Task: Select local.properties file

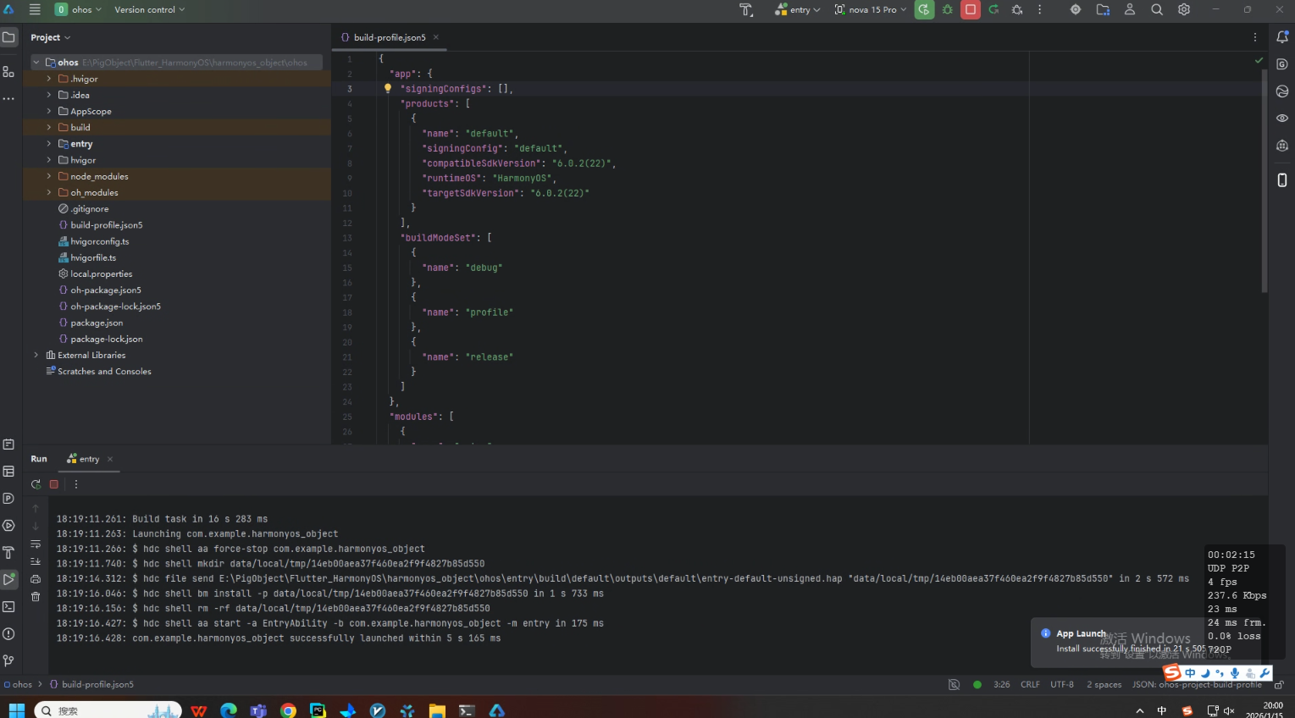Action: pos(101,273)
